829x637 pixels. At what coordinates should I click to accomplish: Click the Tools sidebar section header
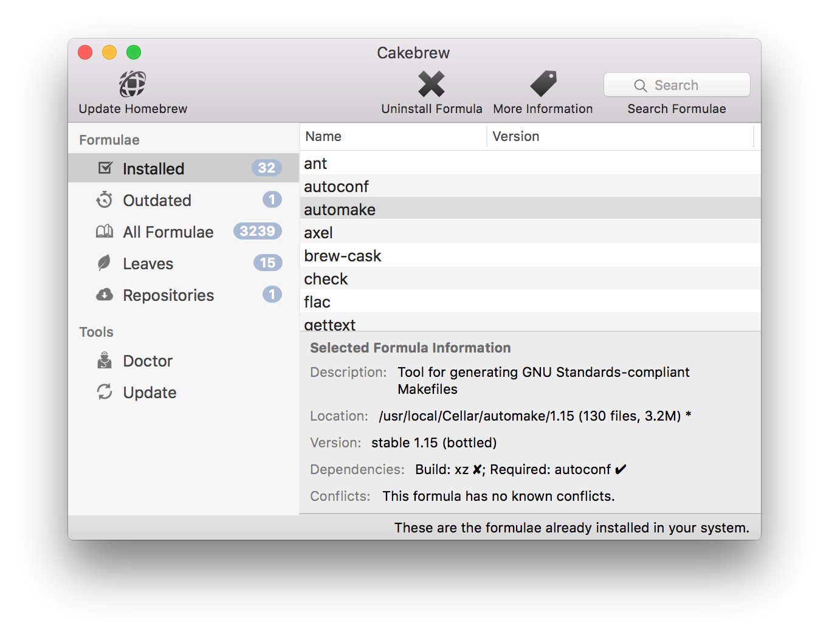[96, 332]
